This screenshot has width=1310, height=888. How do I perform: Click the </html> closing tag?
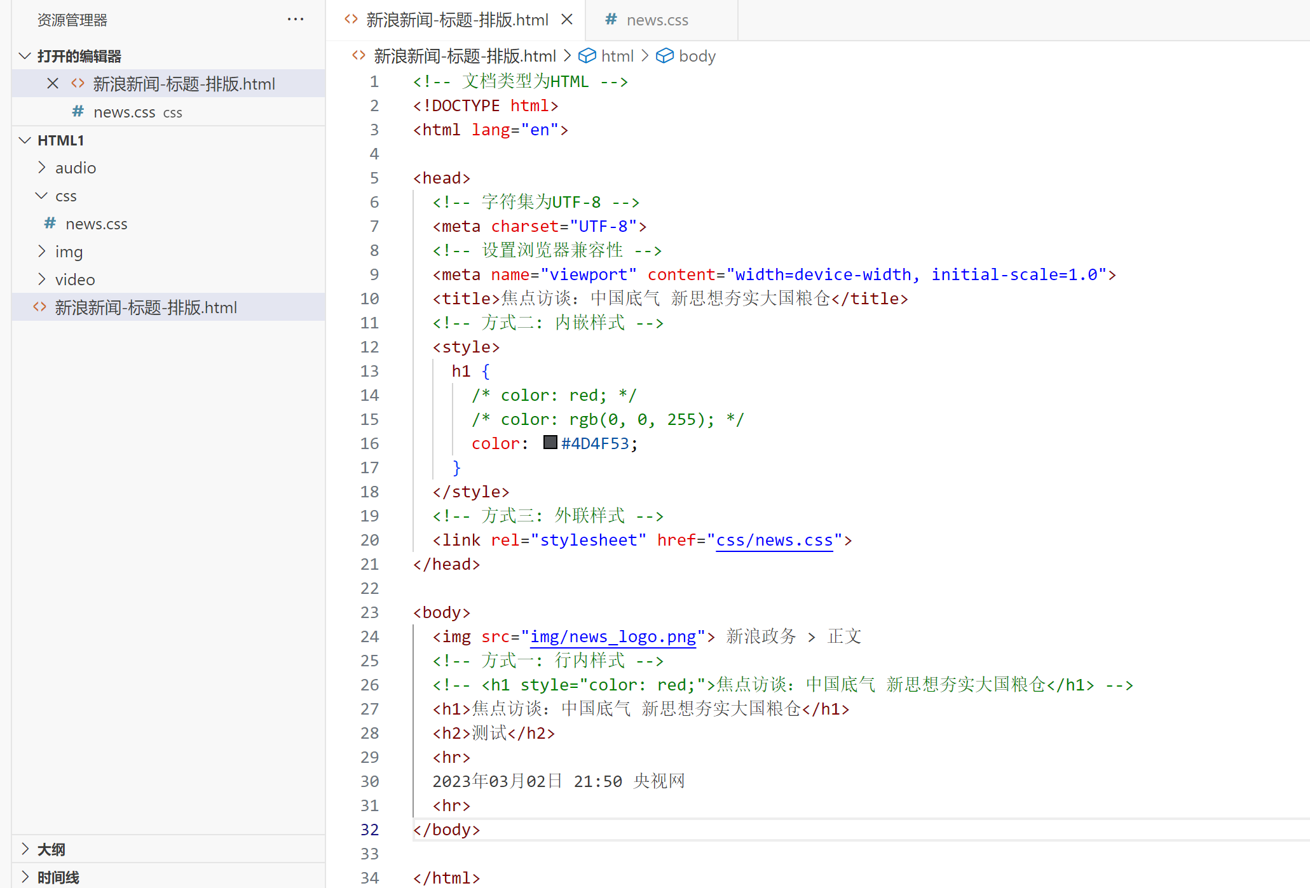(x=447, y=878)
